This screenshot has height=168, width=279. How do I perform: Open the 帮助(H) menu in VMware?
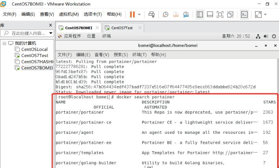[114, 14]
